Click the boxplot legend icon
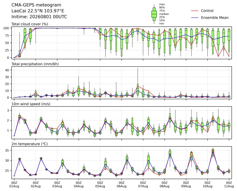The image size is (237, 191). pos(154,14)
